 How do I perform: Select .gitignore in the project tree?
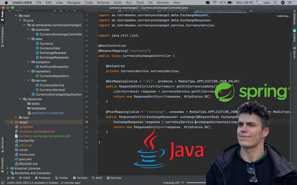coord(26,127)
